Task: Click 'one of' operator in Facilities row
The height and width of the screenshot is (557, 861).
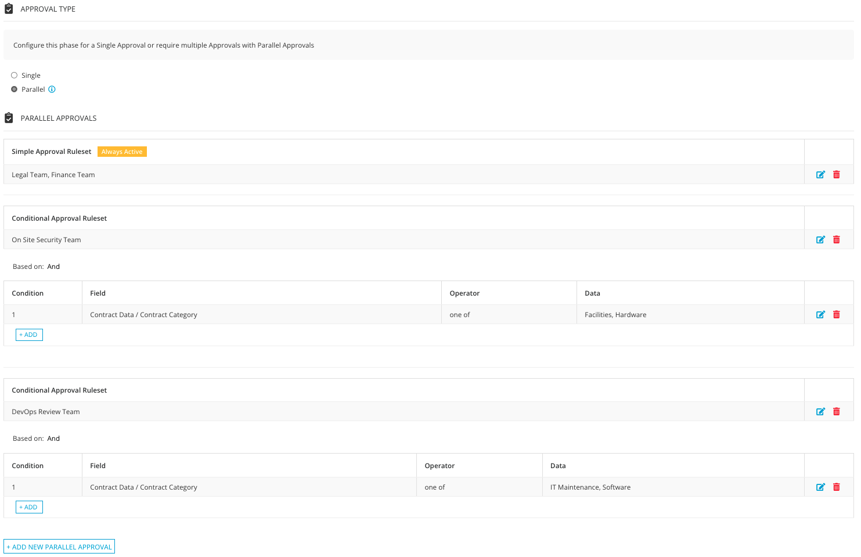Action: (x=460, y=314)
